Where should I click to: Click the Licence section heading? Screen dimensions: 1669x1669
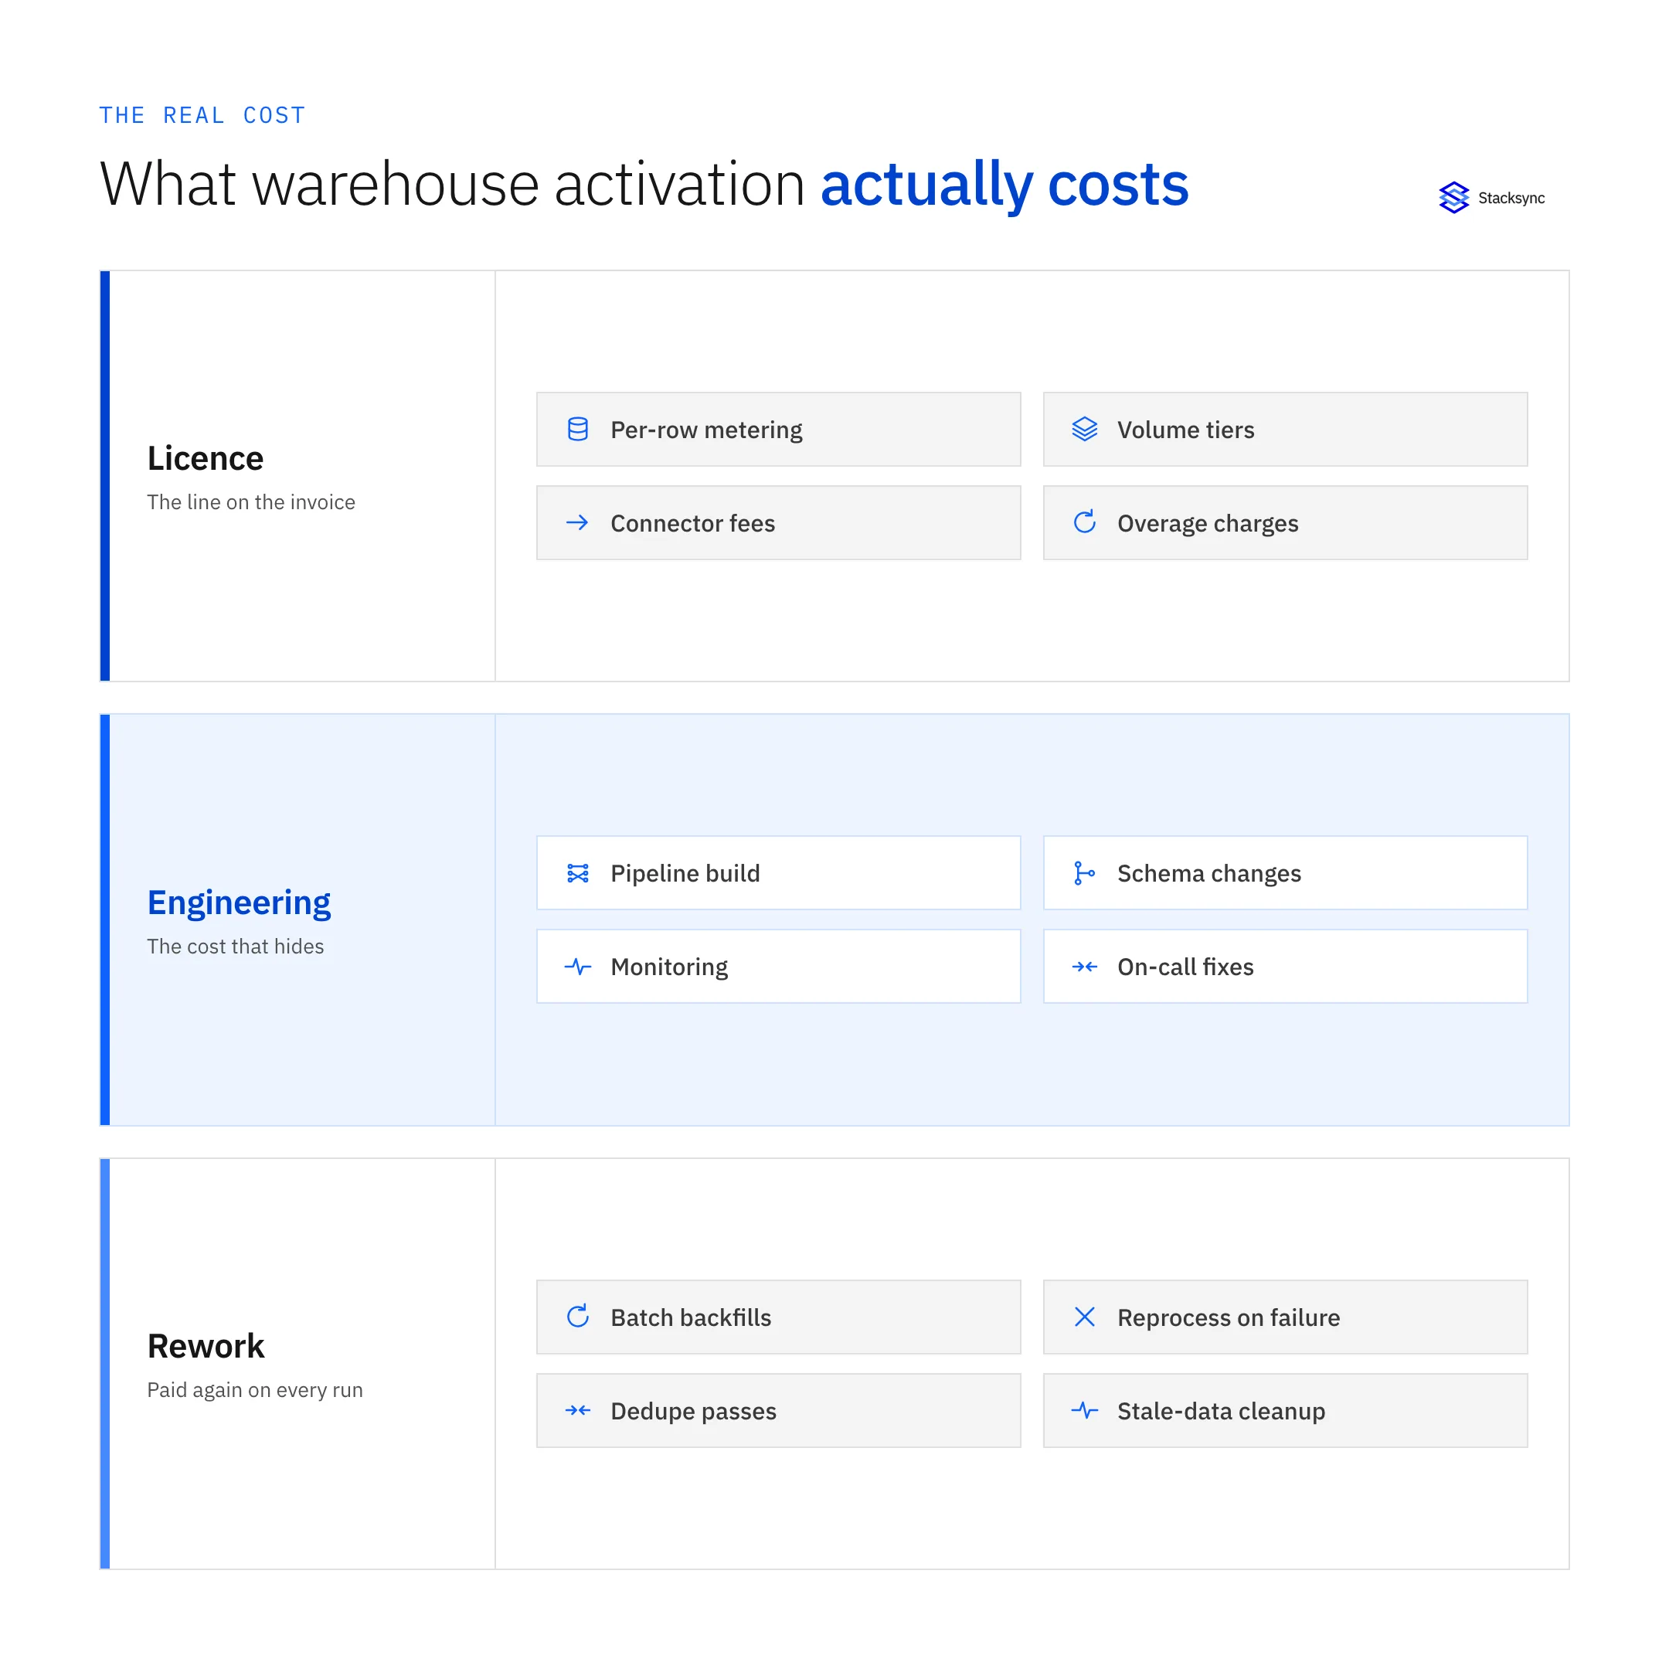pyautogui.click(x=205, y=458)
